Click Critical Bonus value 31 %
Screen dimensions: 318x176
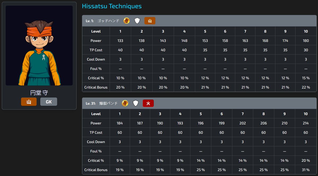(x=306, y=170)
